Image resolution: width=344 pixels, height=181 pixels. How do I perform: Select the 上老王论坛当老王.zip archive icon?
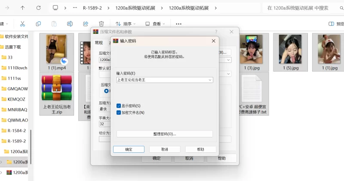[57, 87]
